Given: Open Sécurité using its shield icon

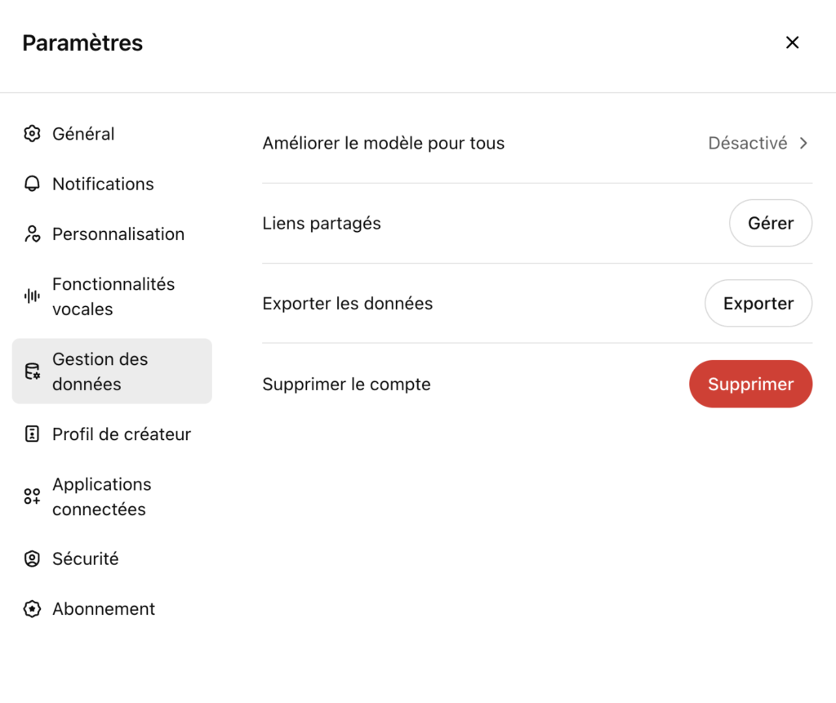Looking at the screenshot, I should (x=32, y=559).
